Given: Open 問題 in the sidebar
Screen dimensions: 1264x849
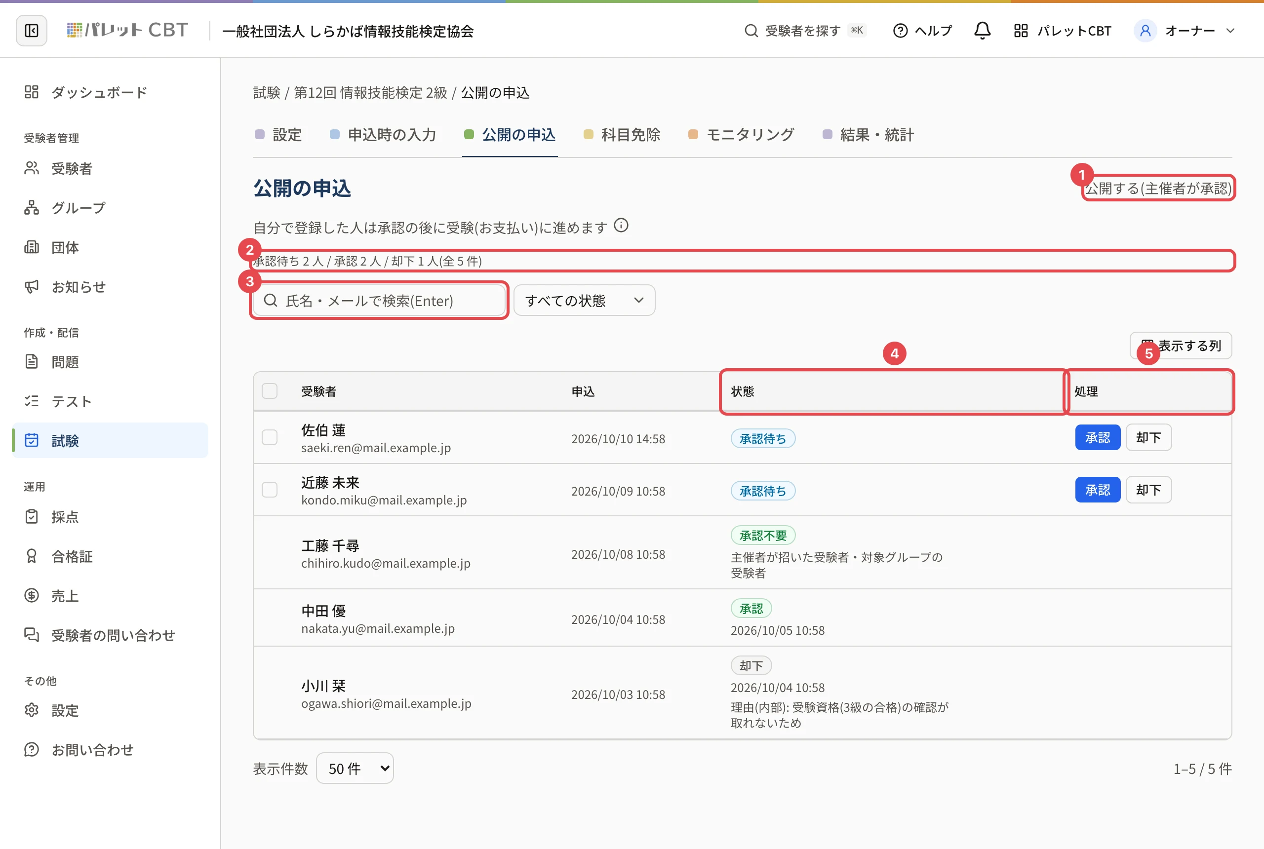Looking at the screenshot, I should pyautogui.click(x=110, y=362).
